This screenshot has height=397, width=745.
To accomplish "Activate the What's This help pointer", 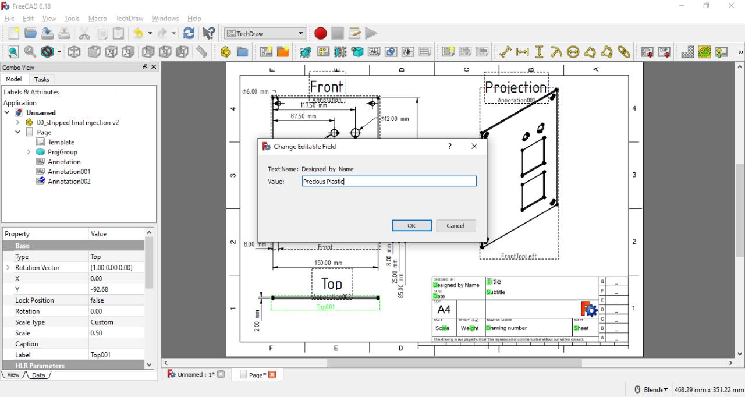I will coord(208,34).
